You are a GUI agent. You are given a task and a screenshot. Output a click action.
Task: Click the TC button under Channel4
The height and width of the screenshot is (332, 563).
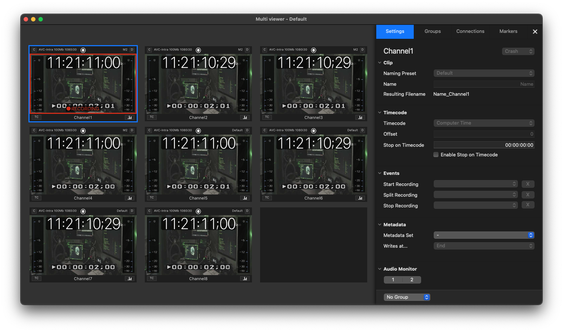coord(37,198)
